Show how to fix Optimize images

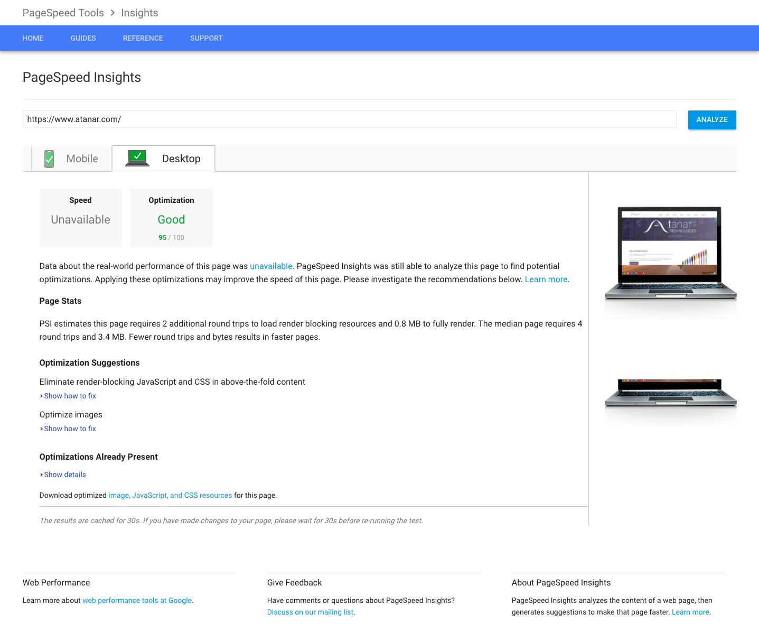point(70,429)
